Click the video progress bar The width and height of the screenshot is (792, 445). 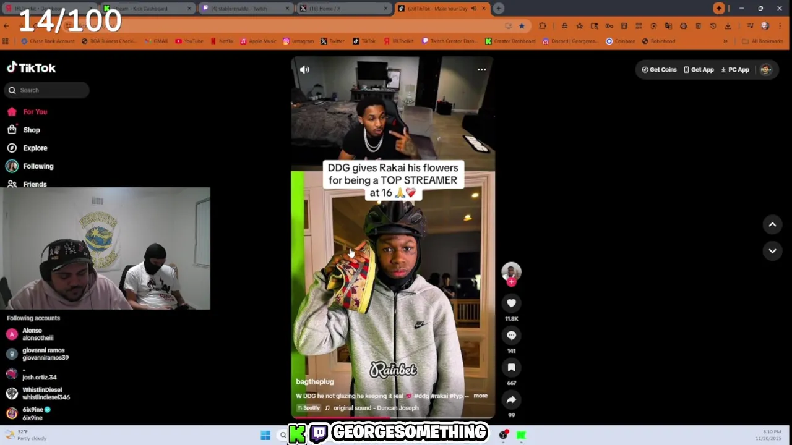pyautogui.click(x=393, y=417)
